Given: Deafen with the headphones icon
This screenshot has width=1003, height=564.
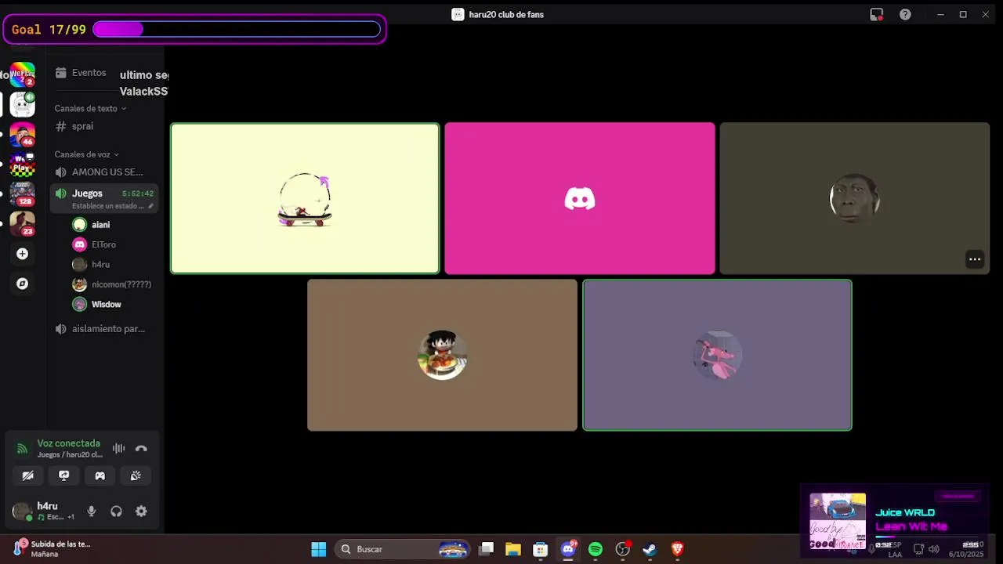Looking at the screenshot, I should (116, 512).
